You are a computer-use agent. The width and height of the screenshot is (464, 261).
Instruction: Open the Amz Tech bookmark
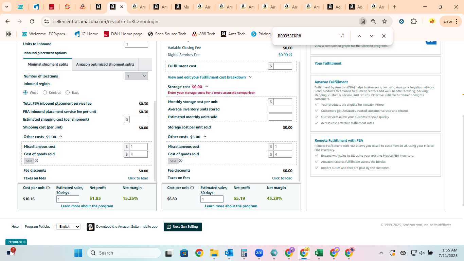(x=233, y=34)
